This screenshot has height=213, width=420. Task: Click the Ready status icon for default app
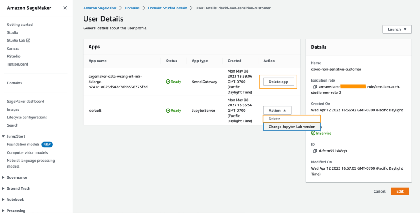168,111
